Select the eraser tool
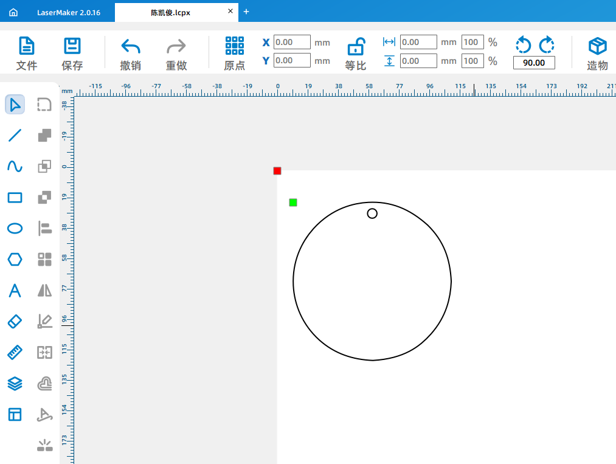Viewport: 616px width, 464px height. tap(15, 321)
